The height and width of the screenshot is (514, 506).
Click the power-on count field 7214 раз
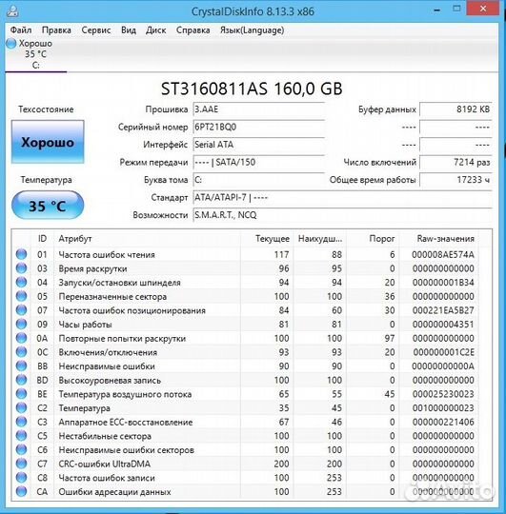tap(455, 162)
